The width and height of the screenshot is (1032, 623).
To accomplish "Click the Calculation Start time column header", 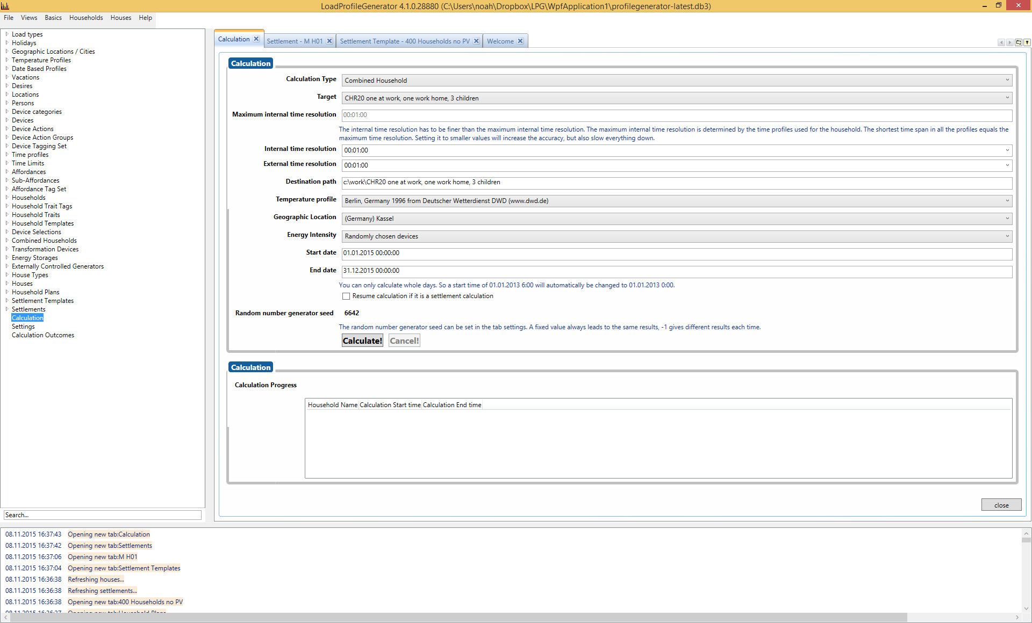I will coord(390,405).
